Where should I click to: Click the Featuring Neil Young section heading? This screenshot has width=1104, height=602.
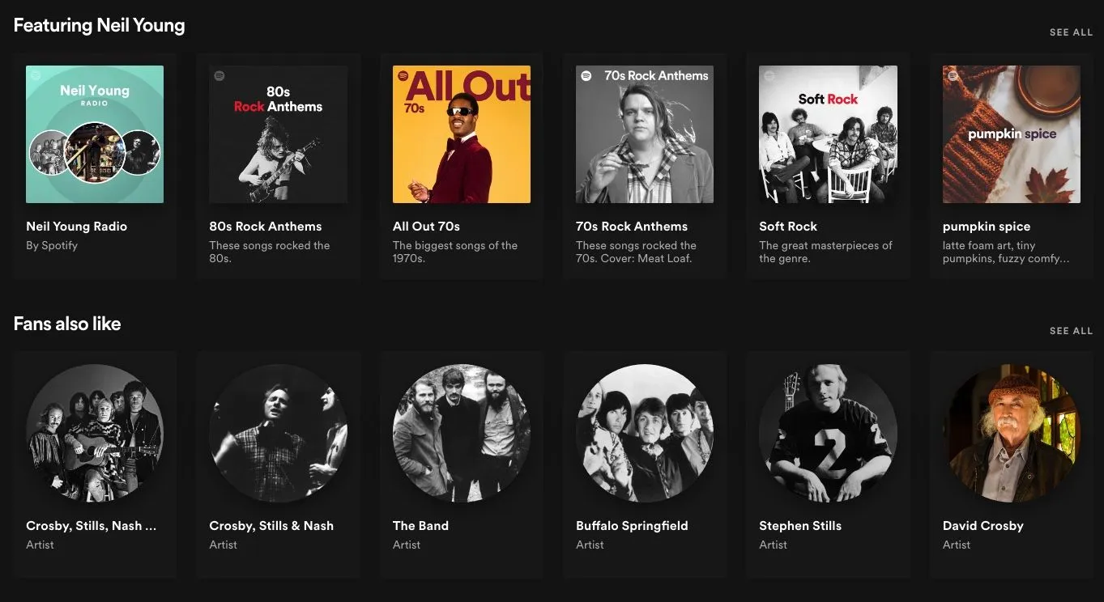pos(99,26)
